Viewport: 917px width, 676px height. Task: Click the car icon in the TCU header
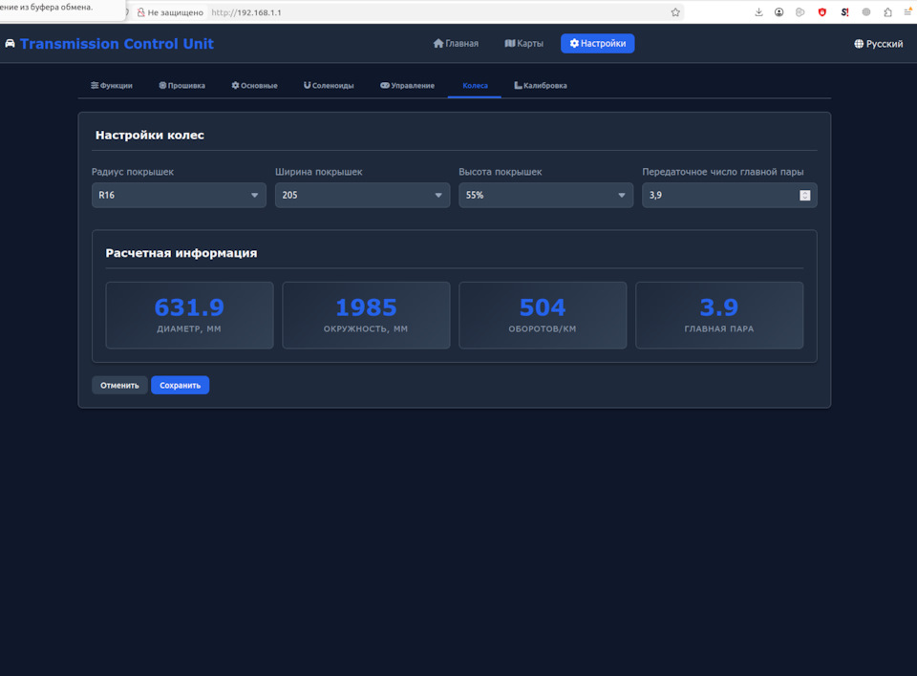pyautogui.click(x=10, y=43)
